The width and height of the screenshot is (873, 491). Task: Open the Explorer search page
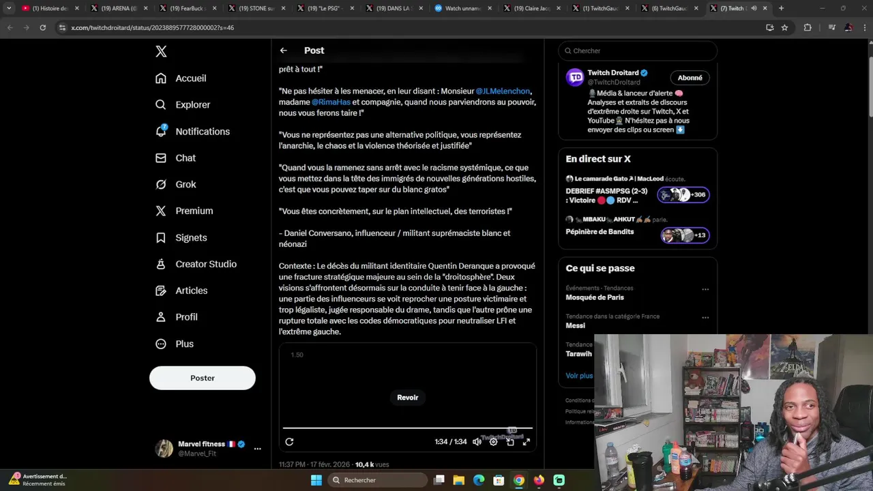(x=183, y=105)
